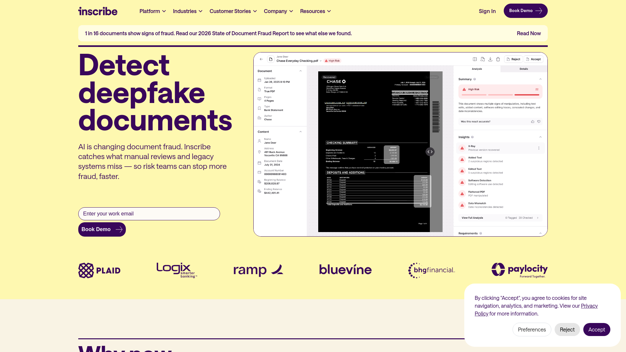626x352 pixels.
Task: Click the split view icon in toolbar
Action: coord(475,59)
